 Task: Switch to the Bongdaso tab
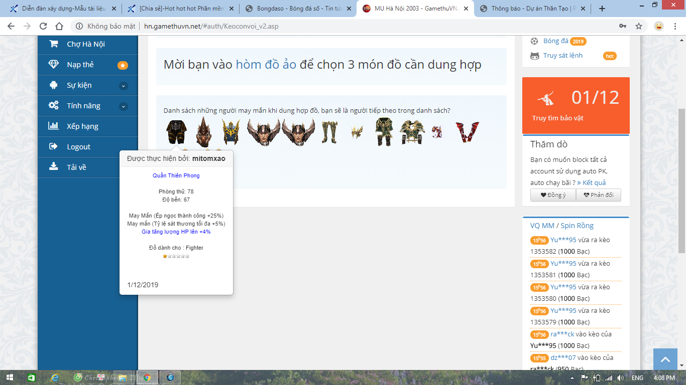click(297, 9)
